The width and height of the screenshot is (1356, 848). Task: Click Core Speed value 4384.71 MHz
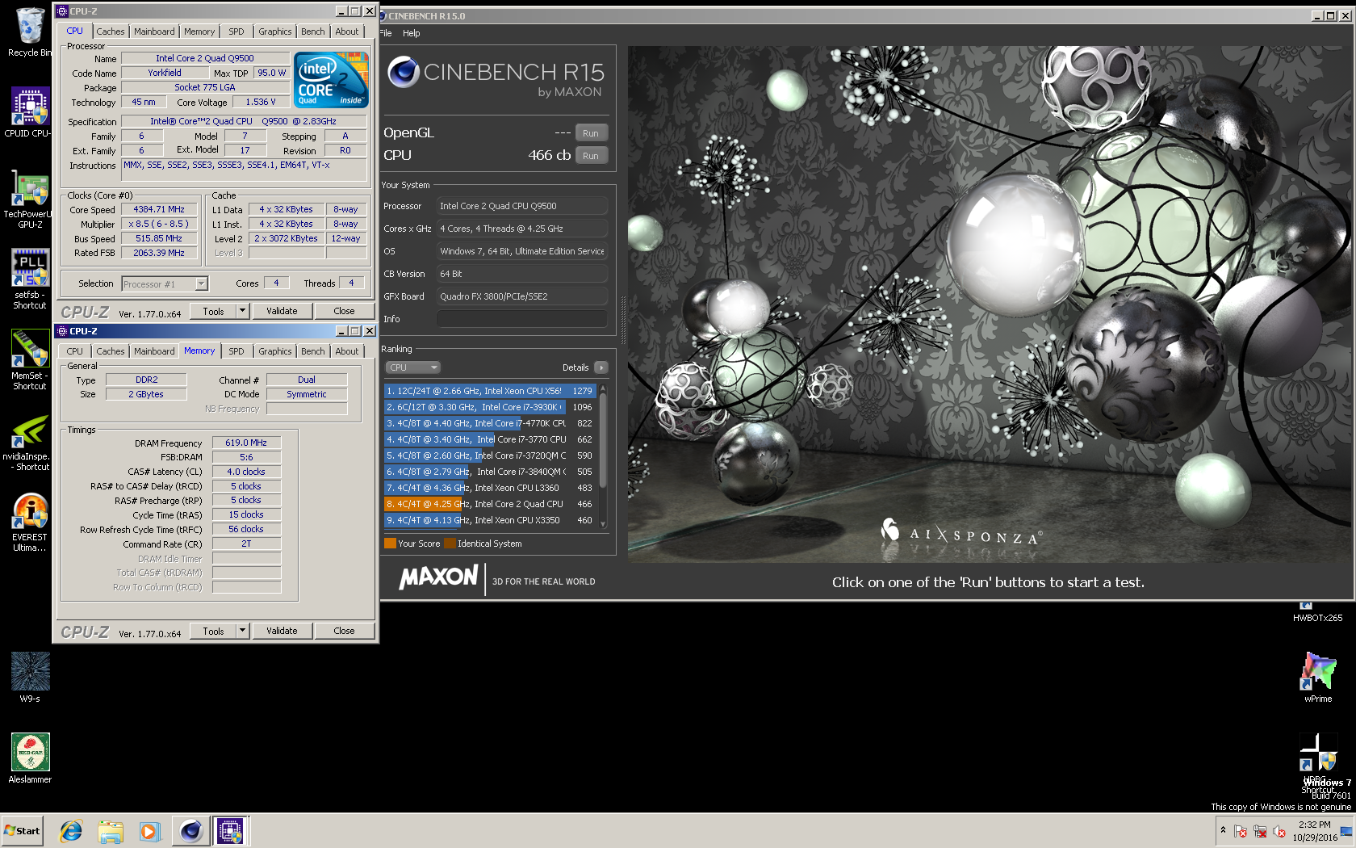coord(159,209)
